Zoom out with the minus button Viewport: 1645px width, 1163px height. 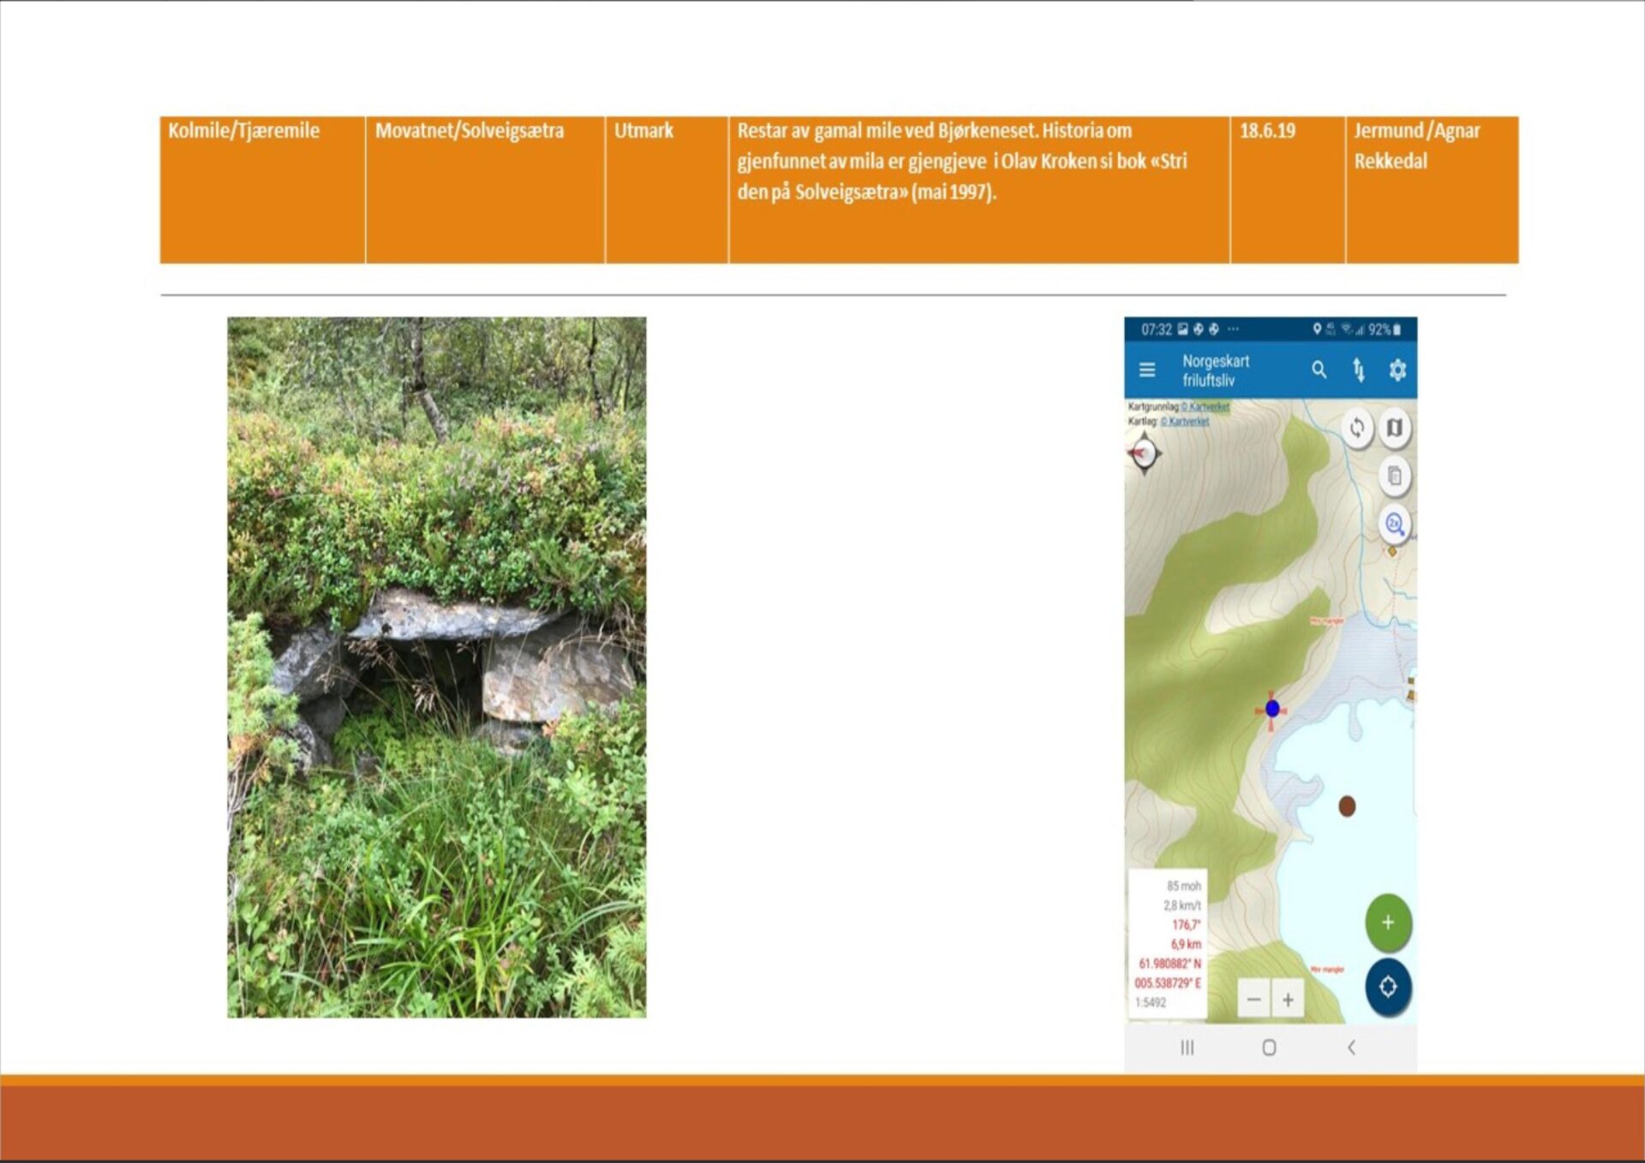1254,1000
